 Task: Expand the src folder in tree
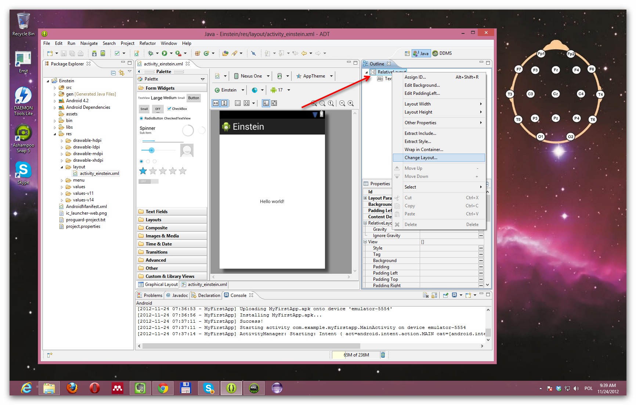(55, 88)
